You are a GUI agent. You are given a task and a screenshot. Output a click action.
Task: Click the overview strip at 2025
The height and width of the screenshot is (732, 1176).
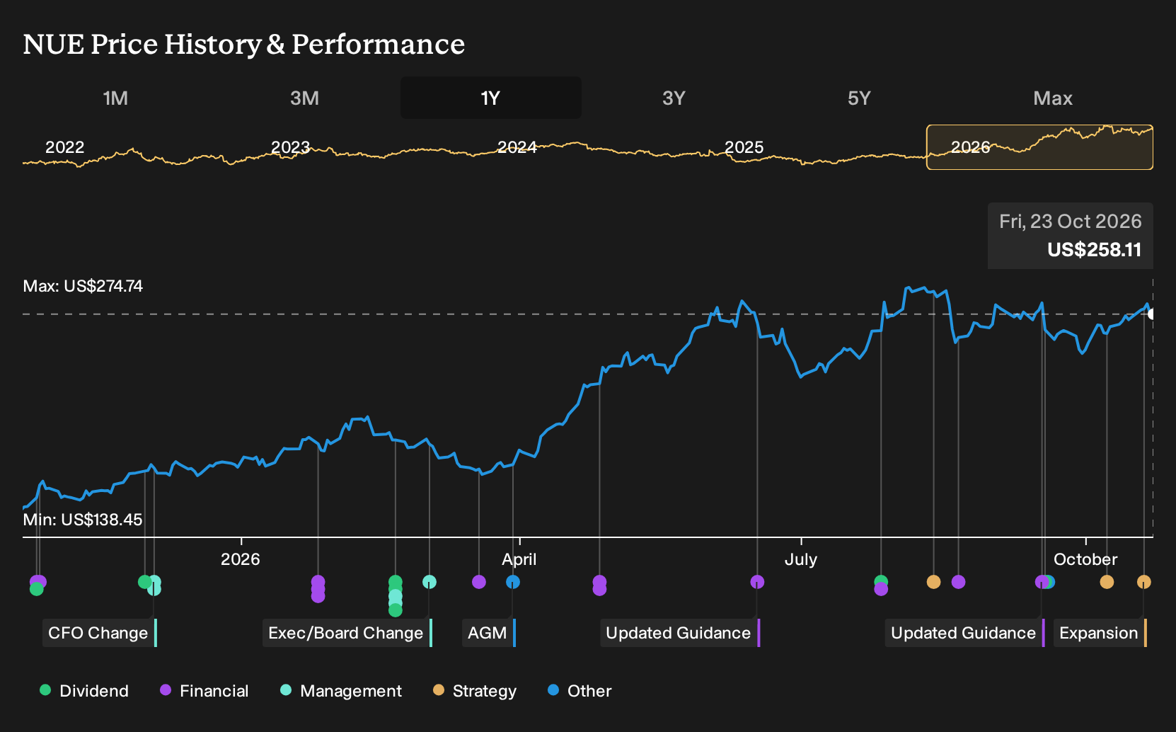(744, 147)
